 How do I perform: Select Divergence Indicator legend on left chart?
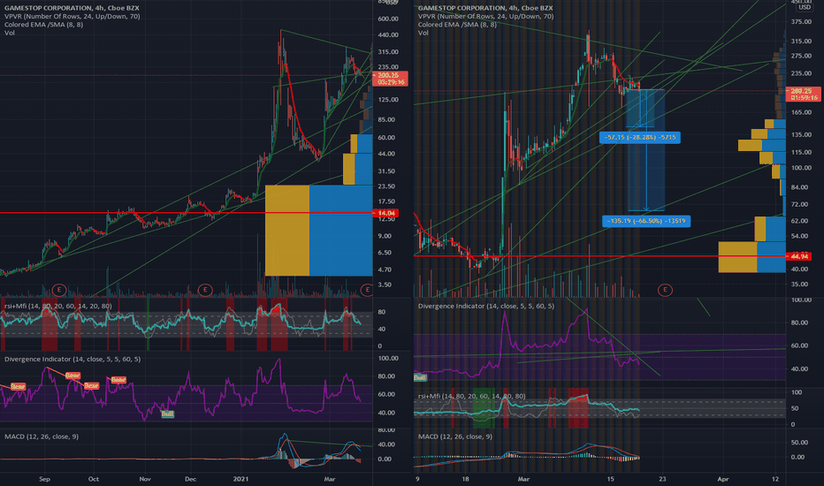click(x=72, y=359)
